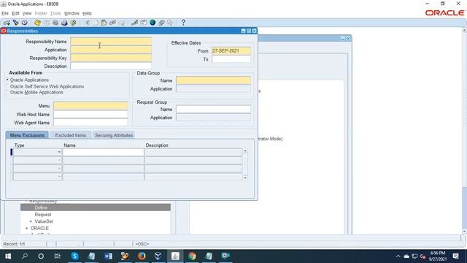Click the Web Agent Name field

tap(90, 123)
